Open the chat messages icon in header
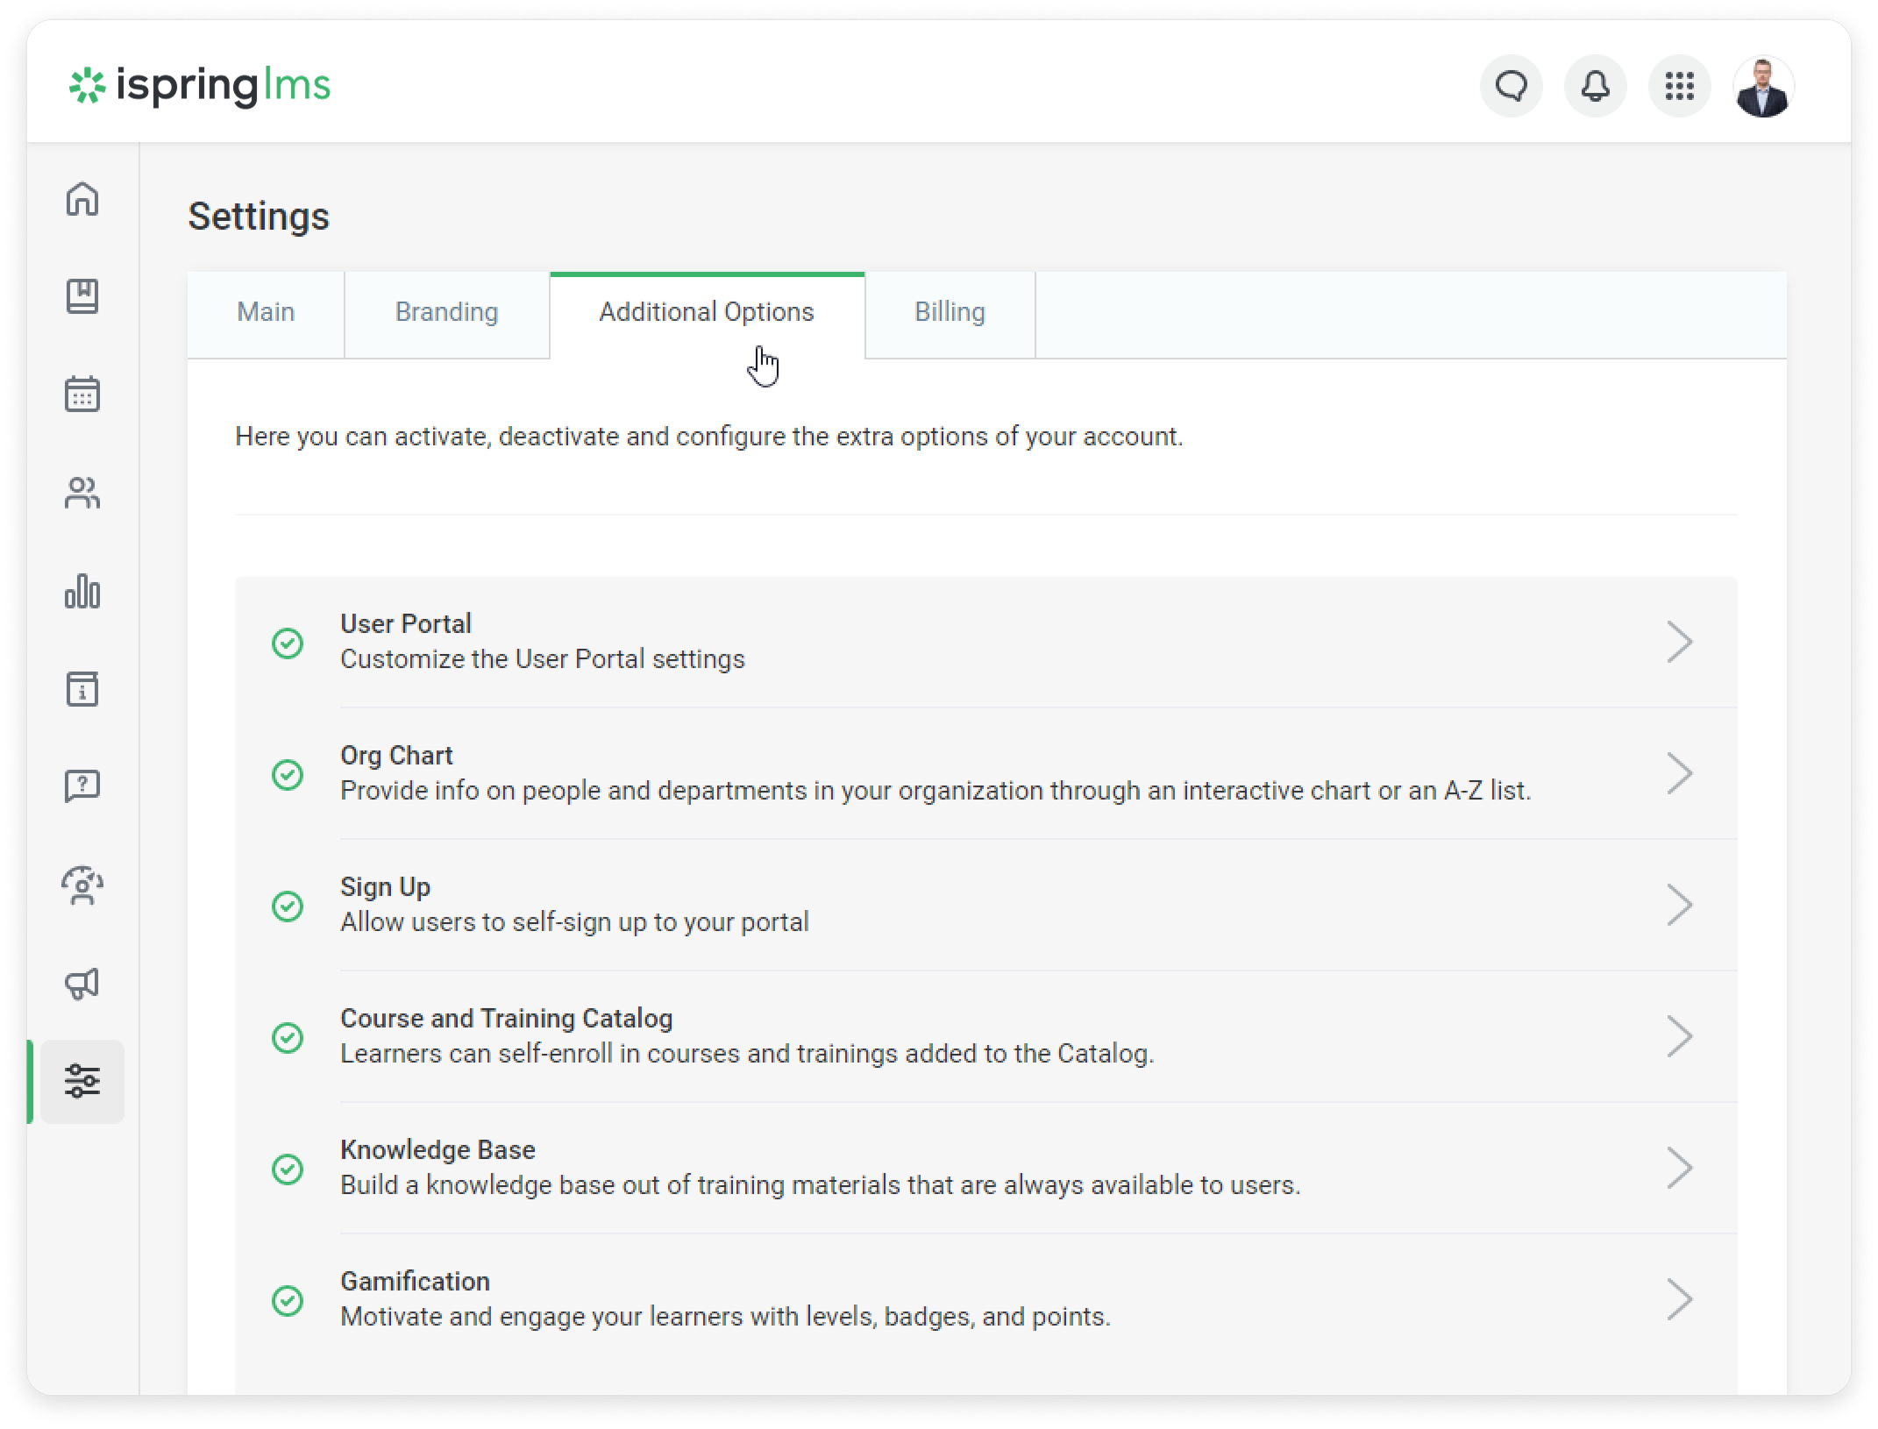The width and height of the screenshot is (1878, 1429). 1511,86
